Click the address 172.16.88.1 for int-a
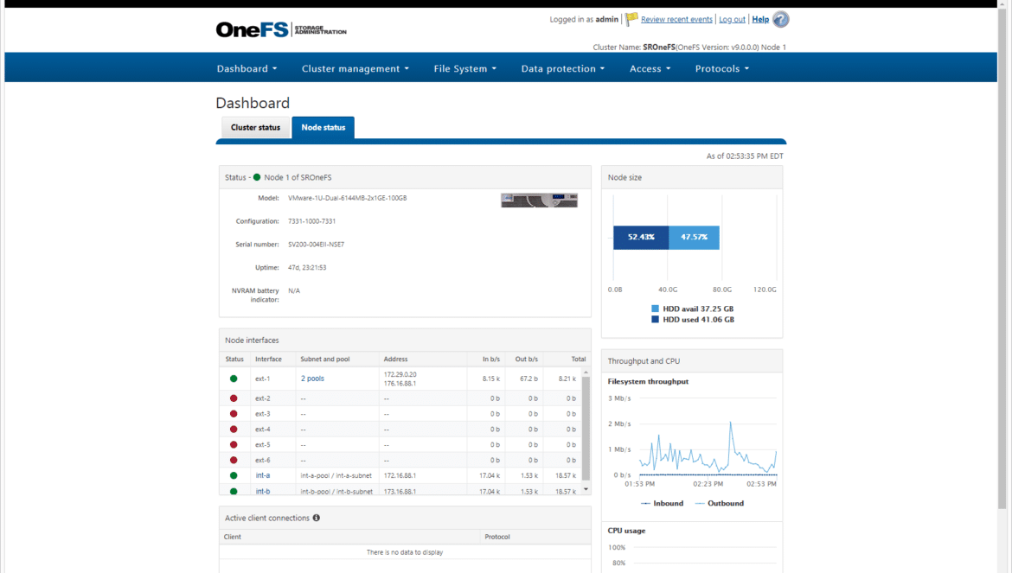Viewport: 1012px width, 573px height. tap(400, 475)
